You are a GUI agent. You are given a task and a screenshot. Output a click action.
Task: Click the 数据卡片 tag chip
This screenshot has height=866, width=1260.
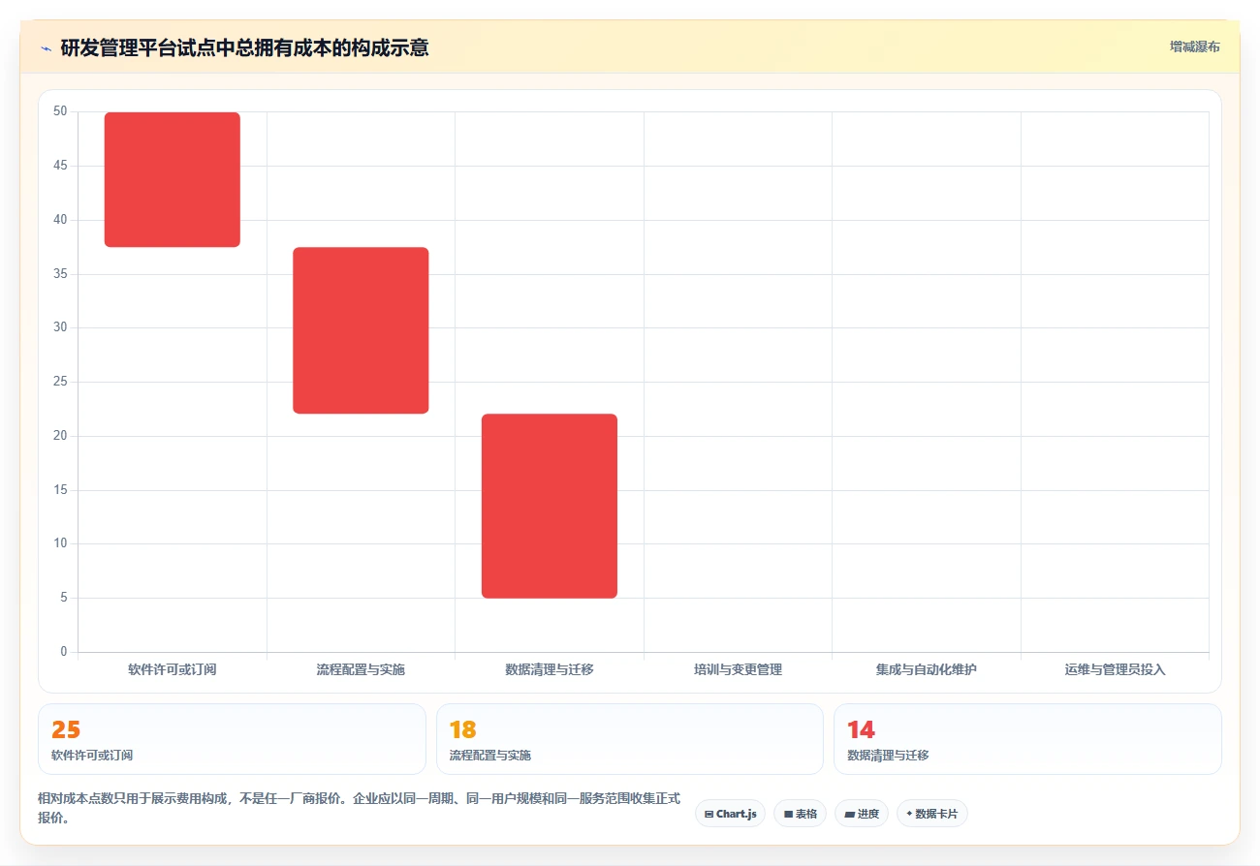point(931,814)
